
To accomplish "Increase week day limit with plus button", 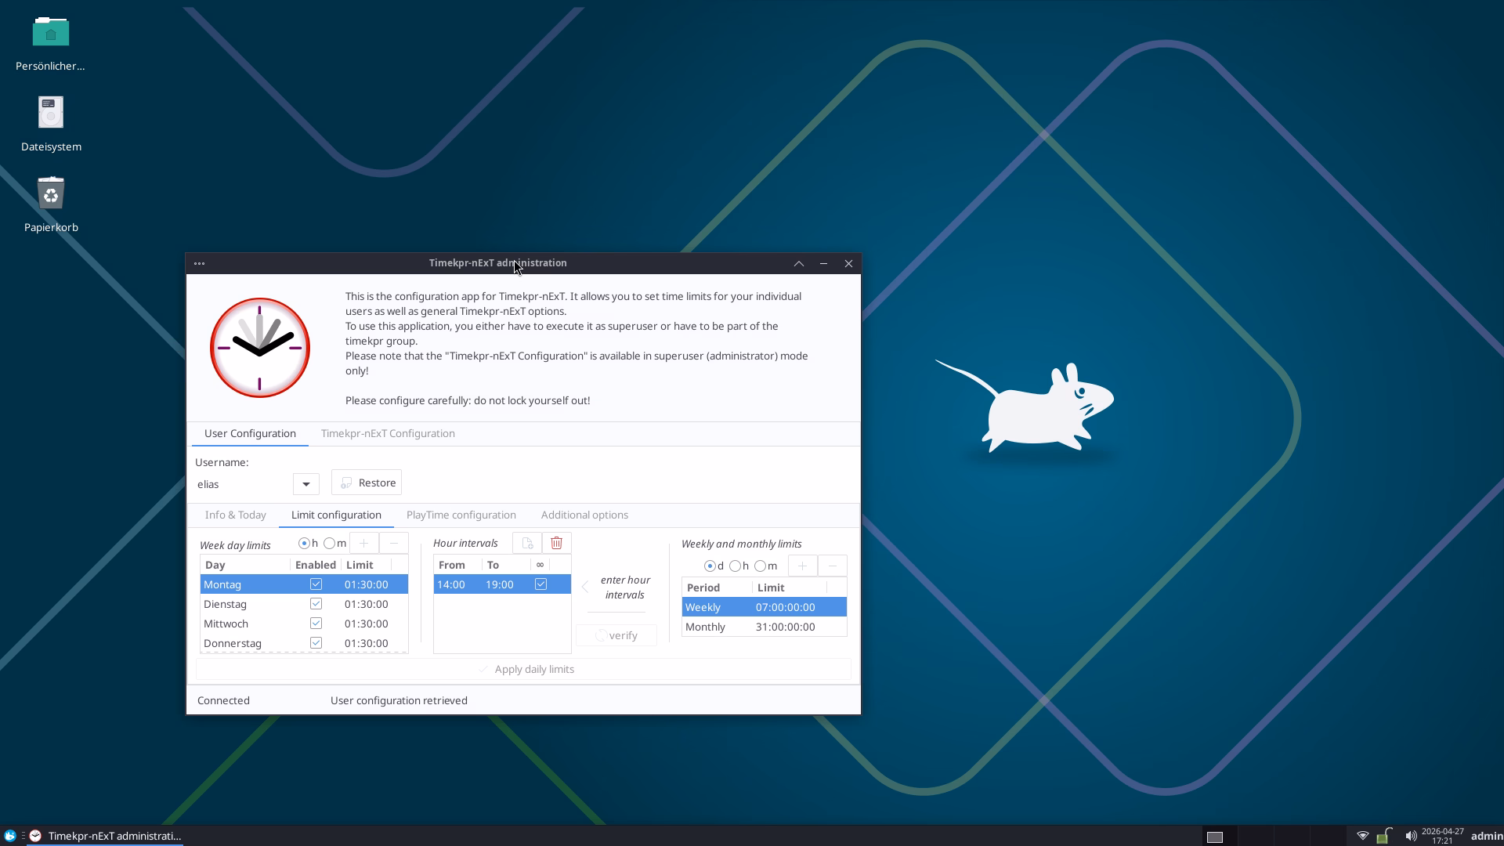I will pos(363,544).
